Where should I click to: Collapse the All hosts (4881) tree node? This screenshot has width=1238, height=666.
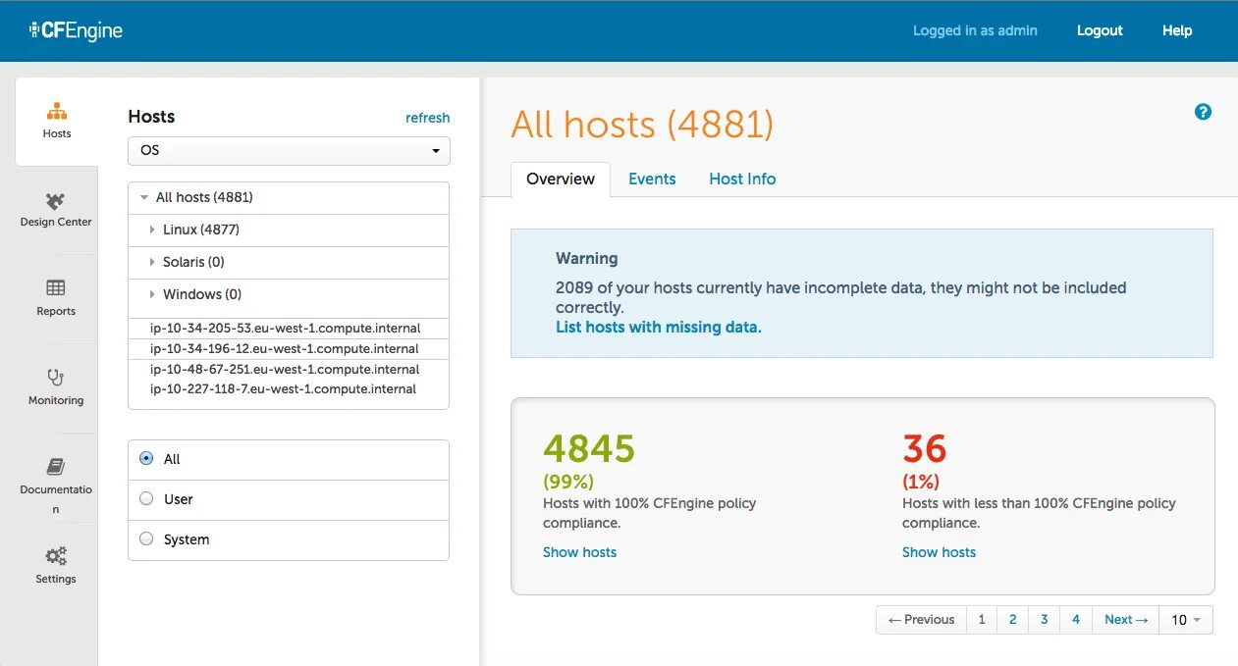(x=144, y=197)
